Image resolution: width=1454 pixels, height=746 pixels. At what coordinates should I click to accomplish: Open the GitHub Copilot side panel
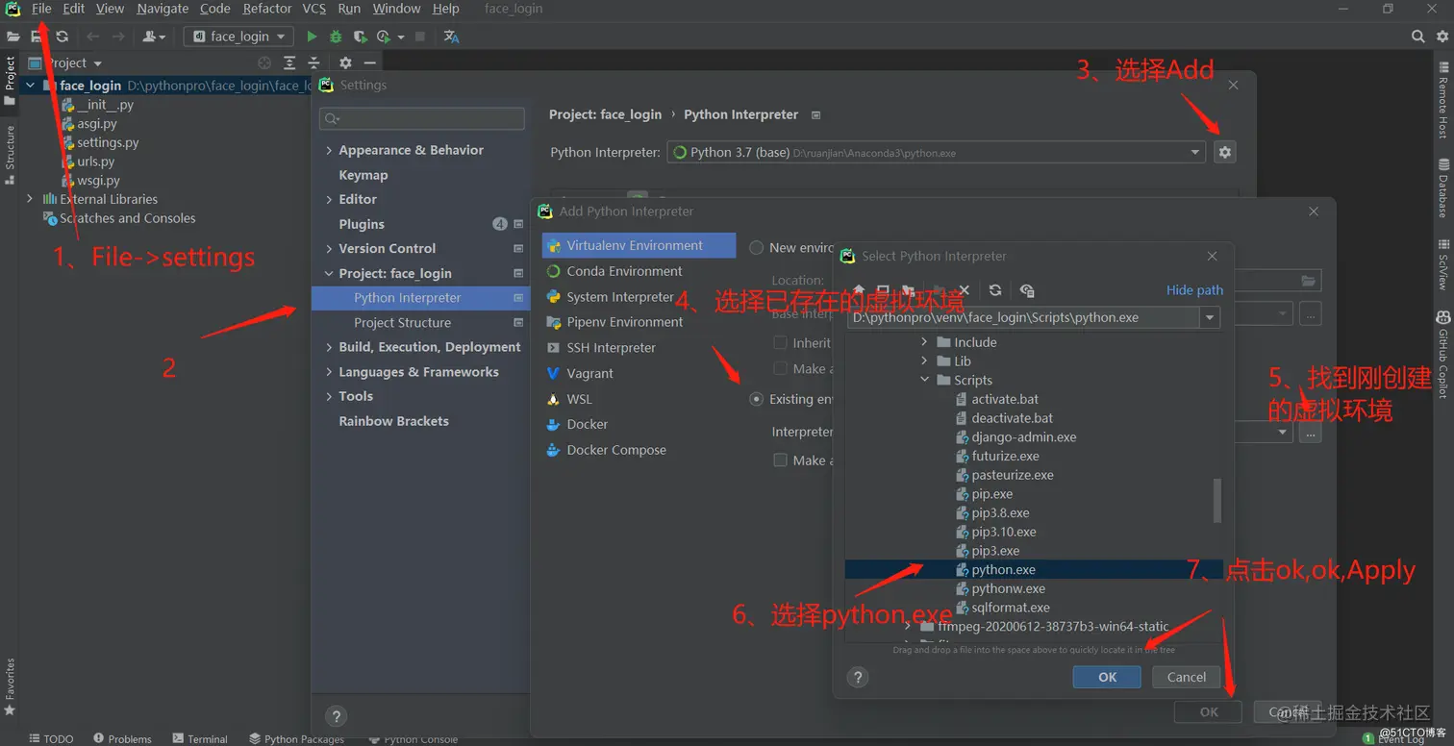[1442, 354]
